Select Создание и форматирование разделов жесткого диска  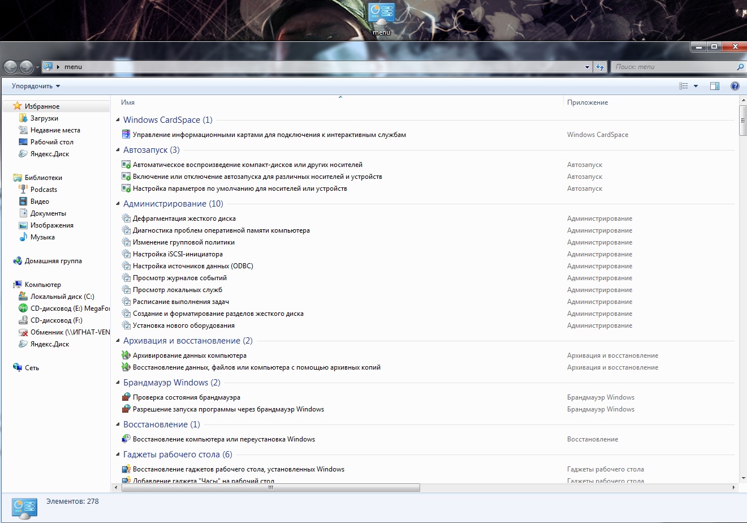click(x=218, y=314)
